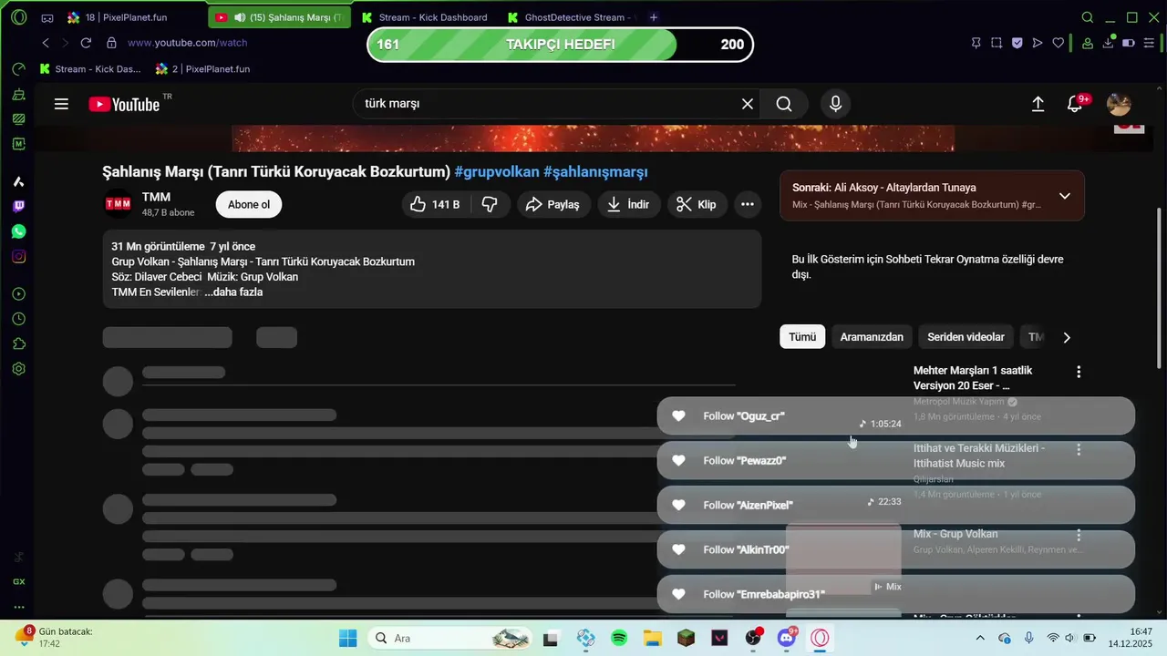Open sidebar settings gear
Viewport: 1167px width, 656px height.
[x=19, y=369]
